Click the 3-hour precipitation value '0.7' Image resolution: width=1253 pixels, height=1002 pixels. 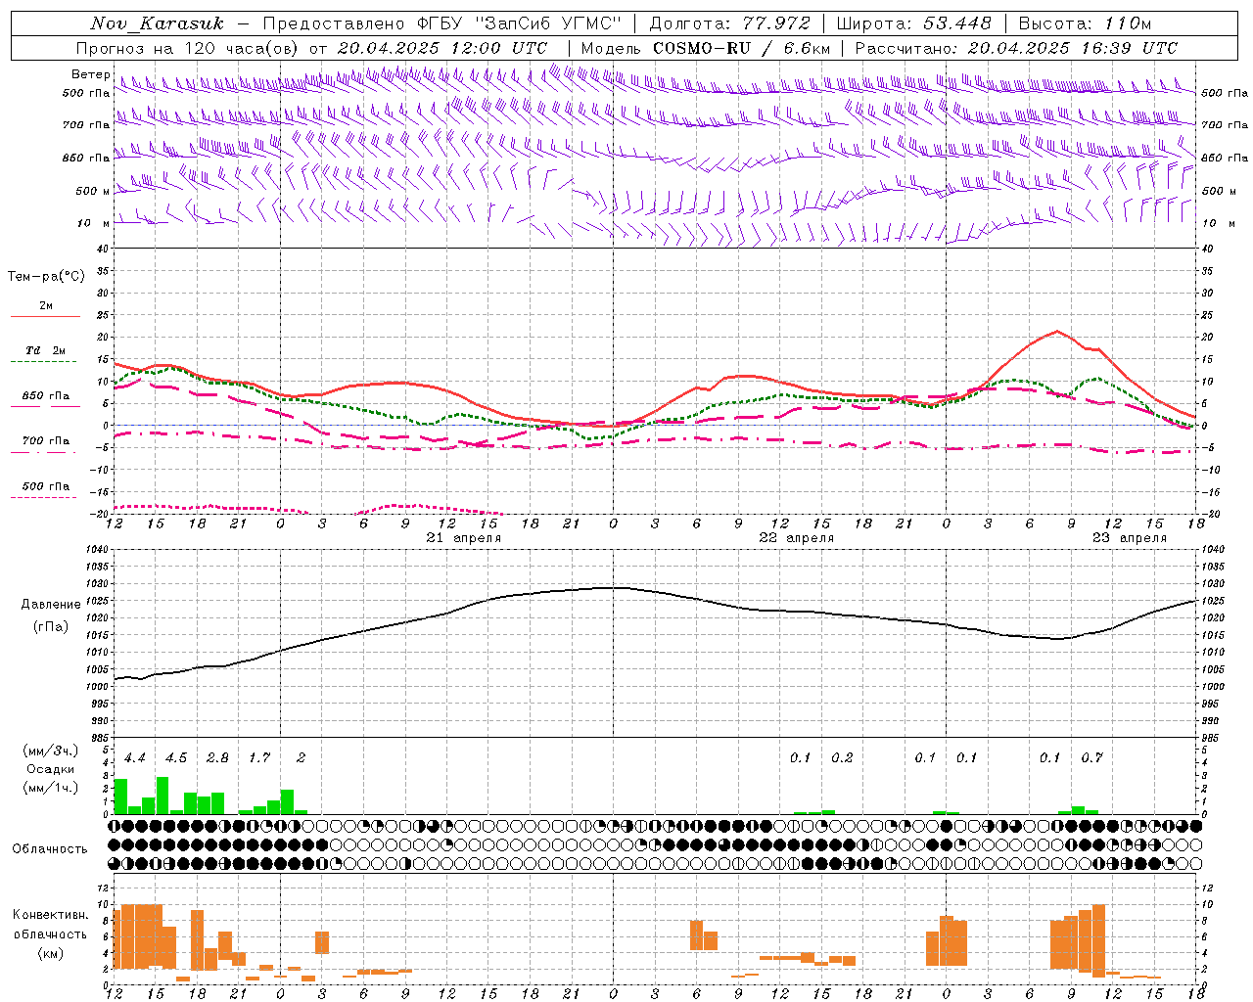pos(1091,758)
